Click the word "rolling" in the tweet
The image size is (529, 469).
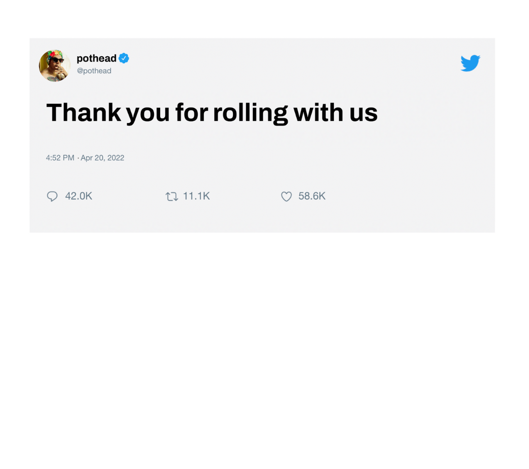click(x=250, y=113)
